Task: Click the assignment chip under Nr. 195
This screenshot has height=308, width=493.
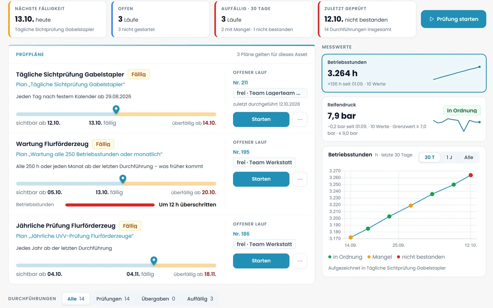Action: coord(264,163)
